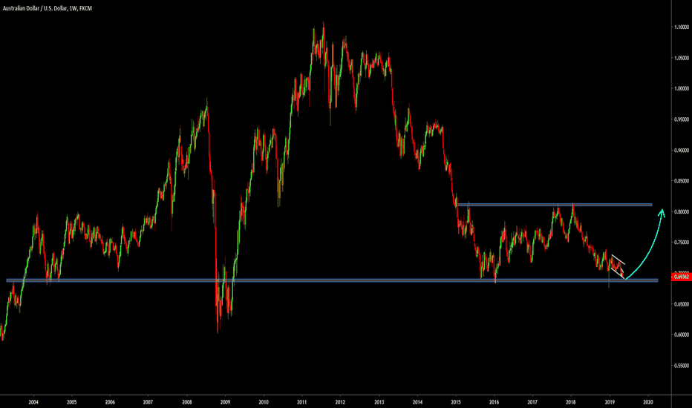The width and height of the screenshot is (692, 408).
Task: Select the 1.05000 price axis label
Action: pos(682,58)
